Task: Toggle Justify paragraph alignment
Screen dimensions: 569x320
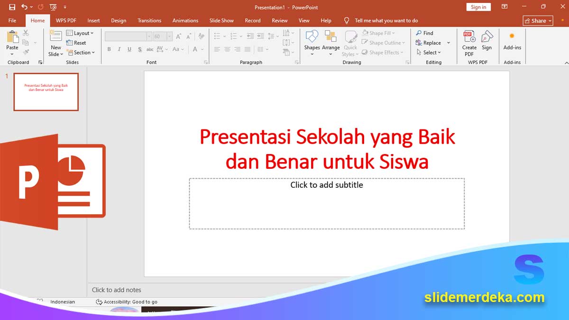Action: click(x=248, y=49)
